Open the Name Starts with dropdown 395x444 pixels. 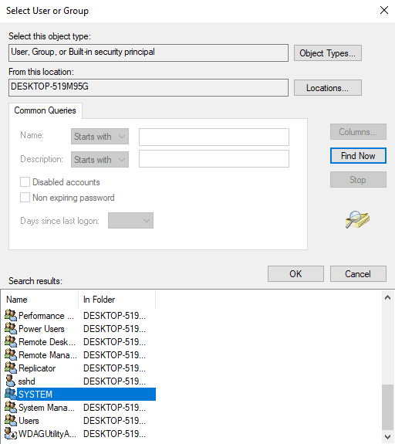click(x=100, y=136)
